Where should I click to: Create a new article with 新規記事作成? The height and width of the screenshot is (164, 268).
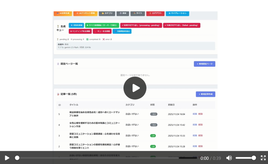click(x=206, y=94)
